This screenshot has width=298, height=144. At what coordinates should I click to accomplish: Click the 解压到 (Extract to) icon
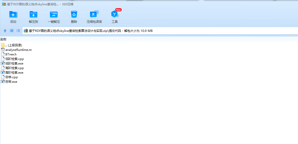(x=33, y=14)
